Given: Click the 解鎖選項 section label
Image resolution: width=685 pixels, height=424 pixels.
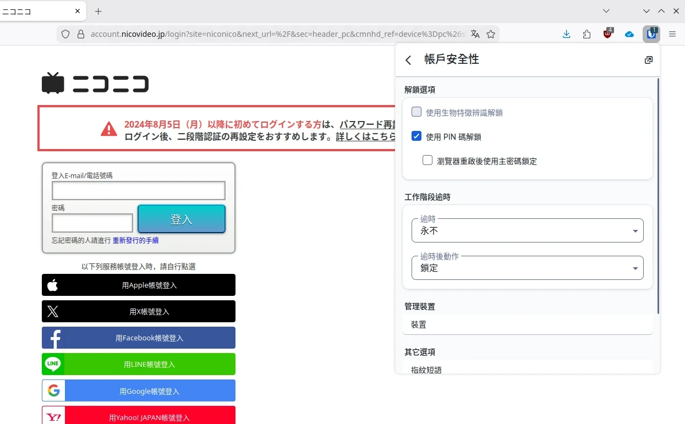Looking at the screenshot, I should (x=420, y=90).
